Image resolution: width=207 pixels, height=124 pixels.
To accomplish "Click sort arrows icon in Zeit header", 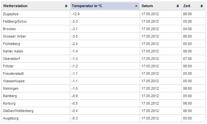I will (x=202, y=6).
